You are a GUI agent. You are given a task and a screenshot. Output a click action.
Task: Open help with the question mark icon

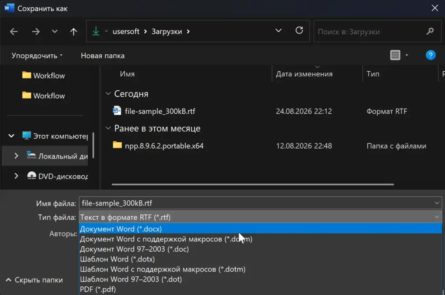pos(431,55)
